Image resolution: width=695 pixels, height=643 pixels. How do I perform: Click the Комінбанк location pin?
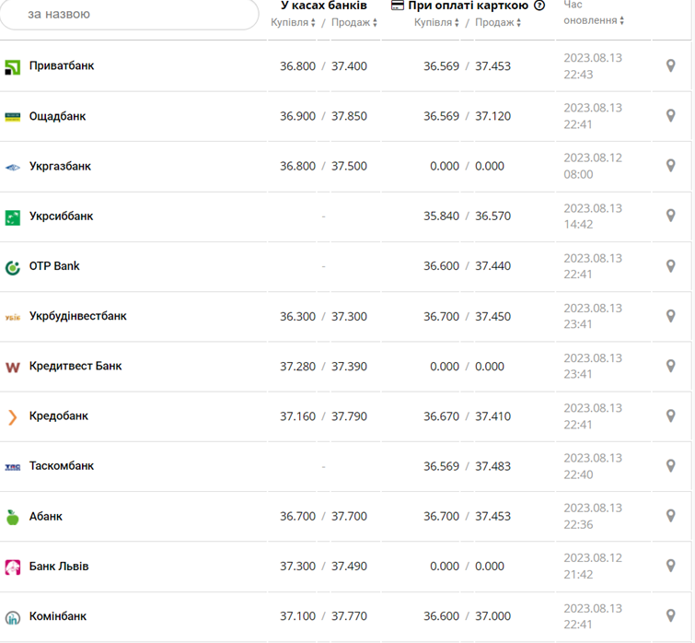tap(671, 615)
